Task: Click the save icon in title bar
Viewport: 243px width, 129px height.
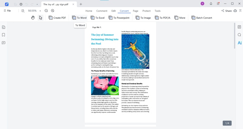Action: coord(15,4)
